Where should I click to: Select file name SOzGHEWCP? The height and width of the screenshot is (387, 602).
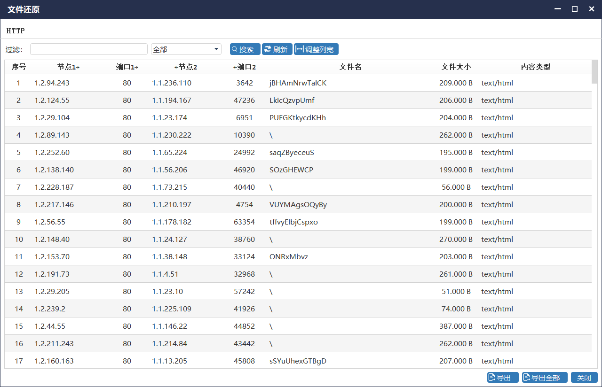291,170
